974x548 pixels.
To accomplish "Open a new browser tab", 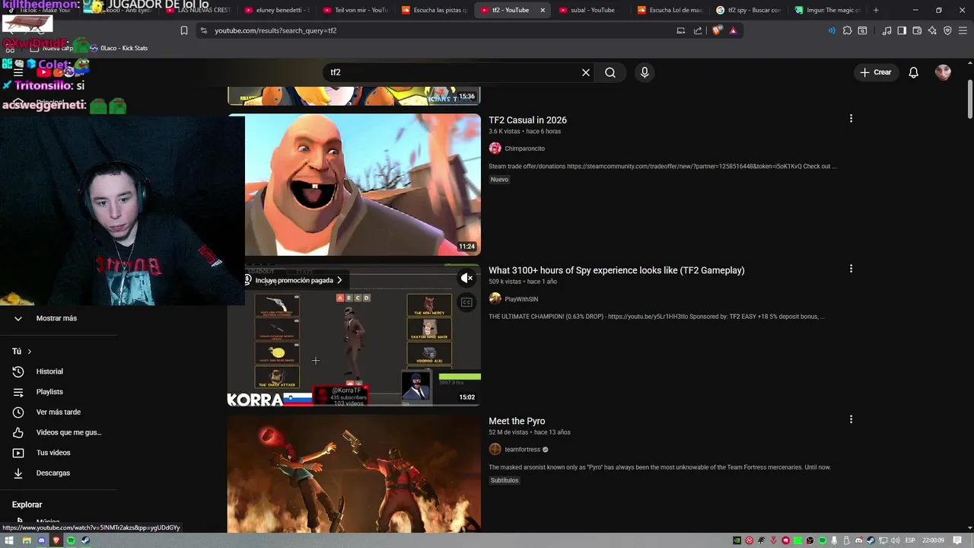I will tap(876, 10).
